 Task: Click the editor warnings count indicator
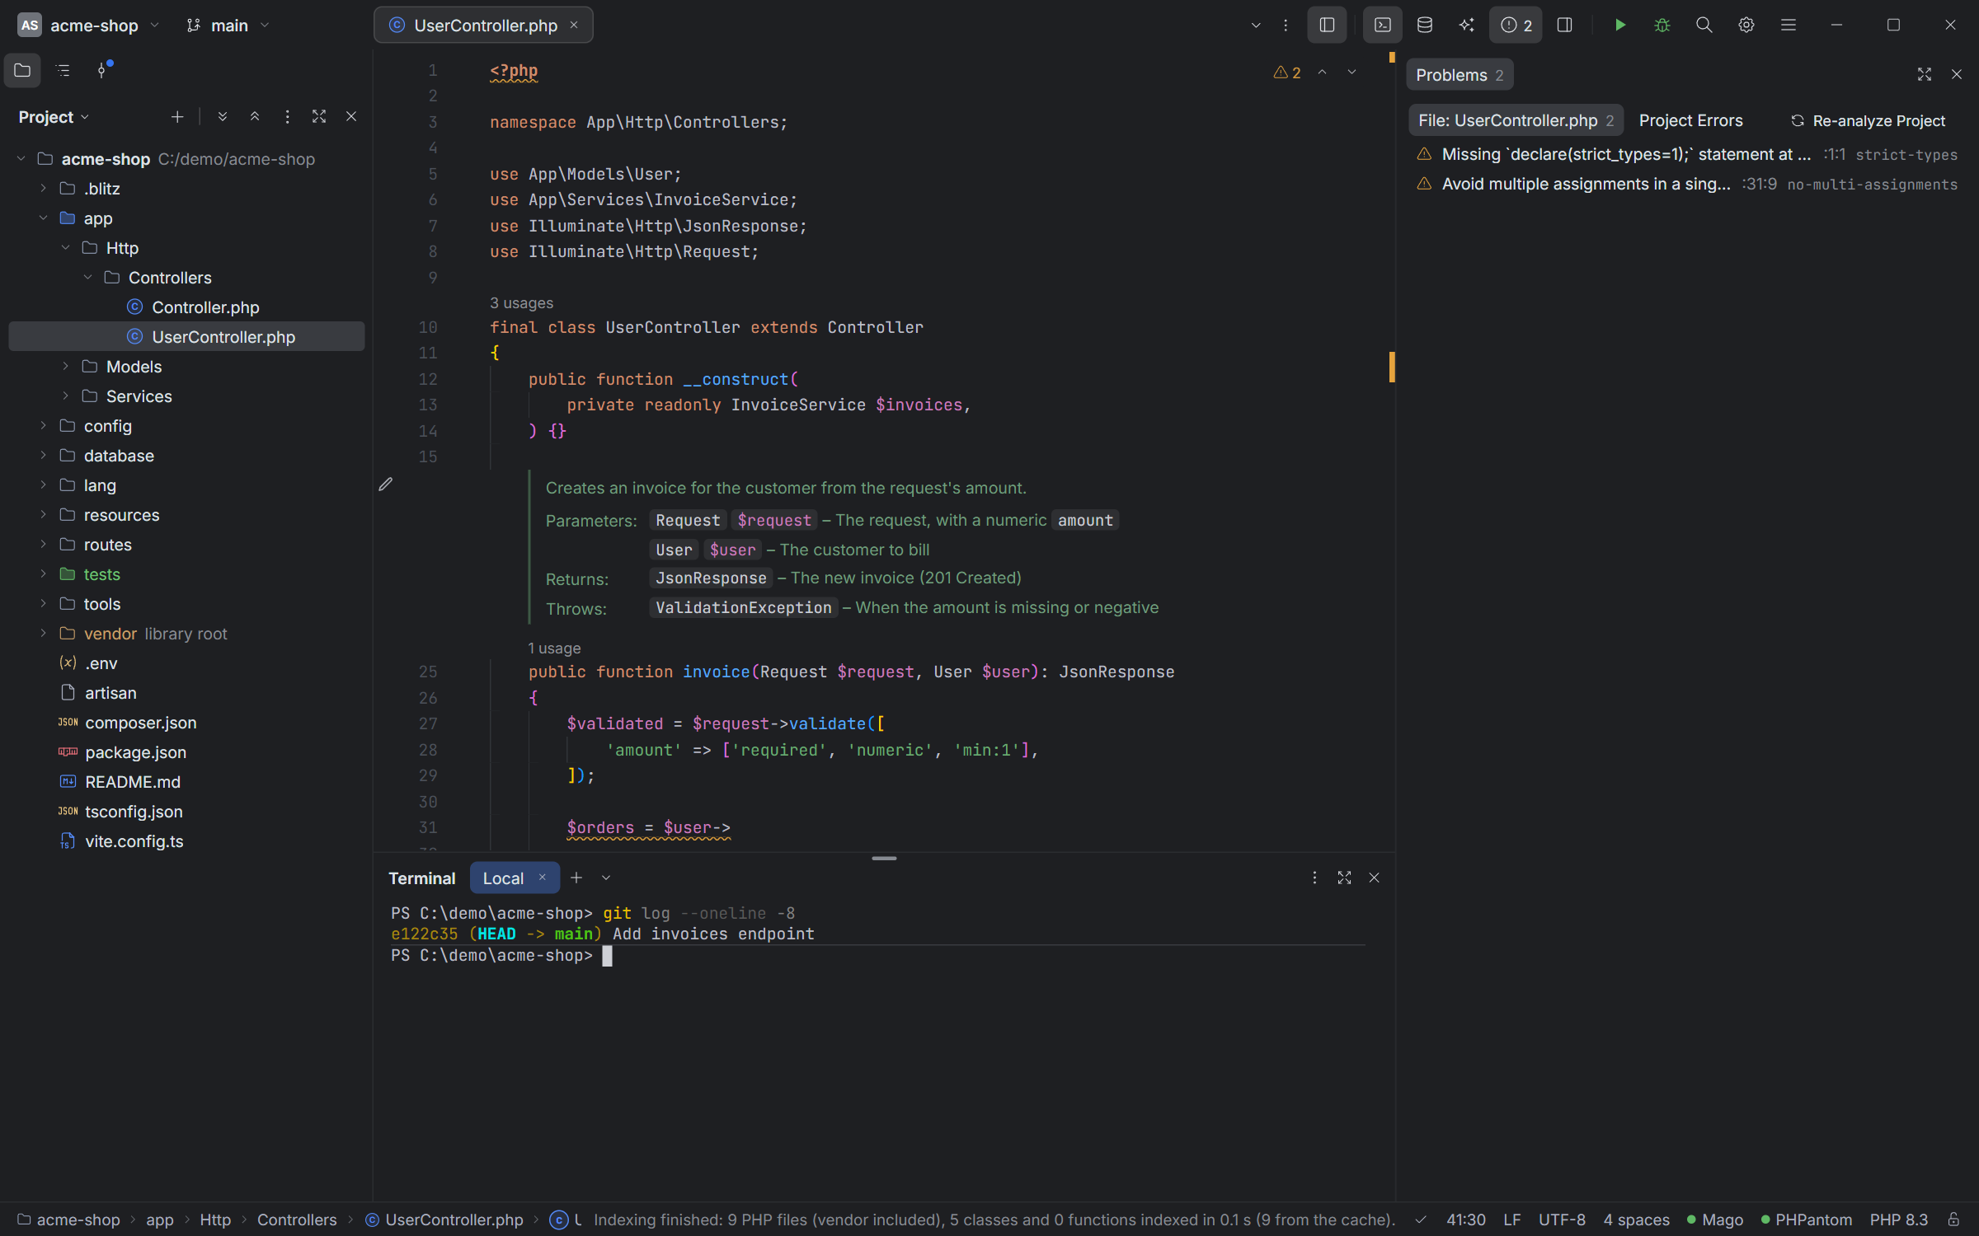coord(1287,73)
